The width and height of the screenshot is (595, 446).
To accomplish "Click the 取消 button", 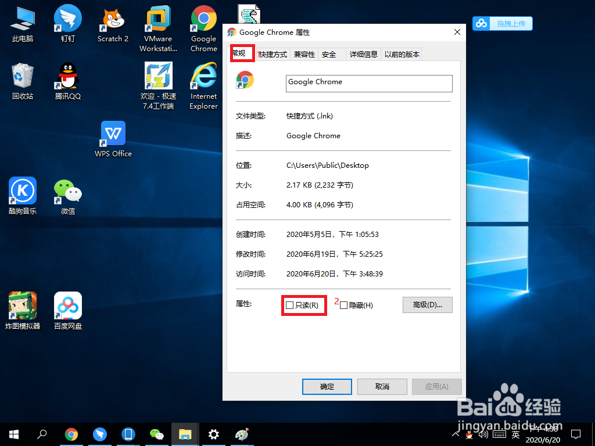I will coord(382,386).
